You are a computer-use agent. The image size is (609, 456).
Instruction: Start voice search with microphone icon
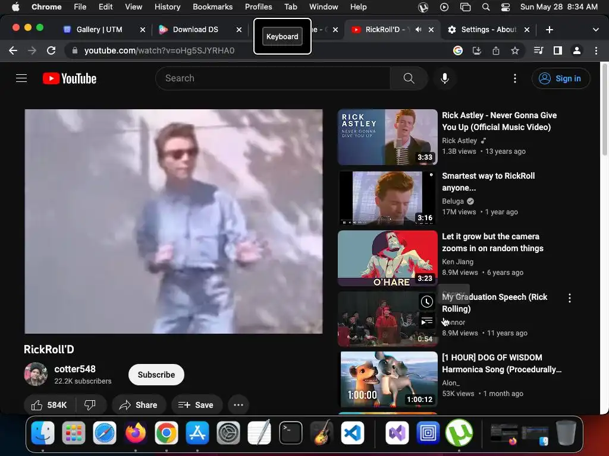tap(445, 78)
